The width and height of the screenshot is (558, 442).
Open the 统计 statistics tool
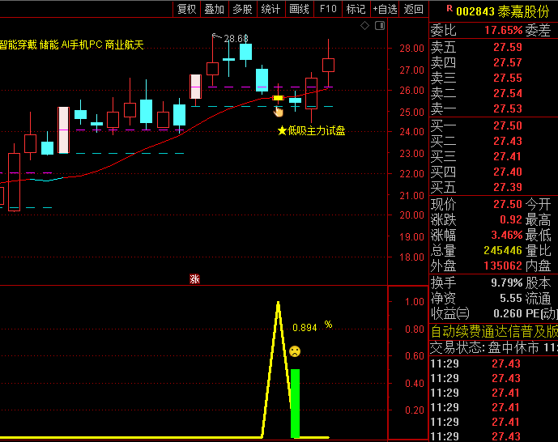[x=271, y=9]
